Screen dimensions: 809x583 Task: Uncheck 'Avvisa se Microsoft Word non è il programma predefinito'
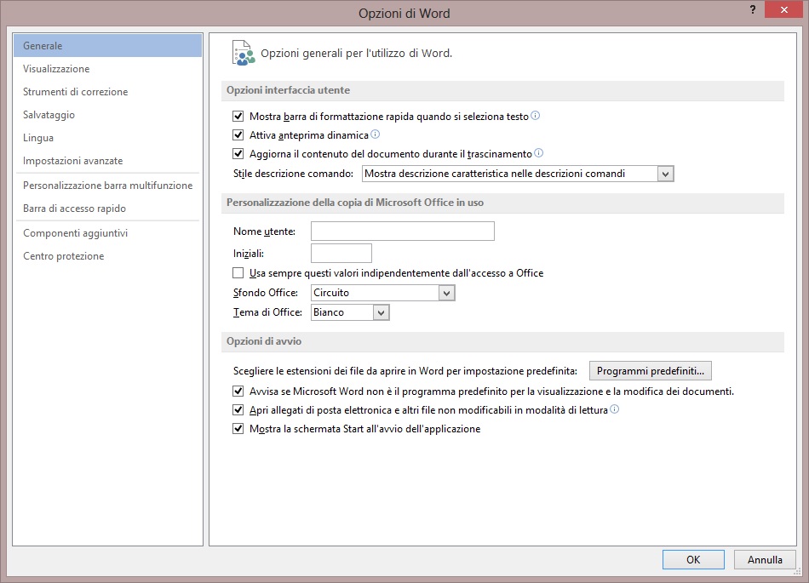[x=238, y=392]
